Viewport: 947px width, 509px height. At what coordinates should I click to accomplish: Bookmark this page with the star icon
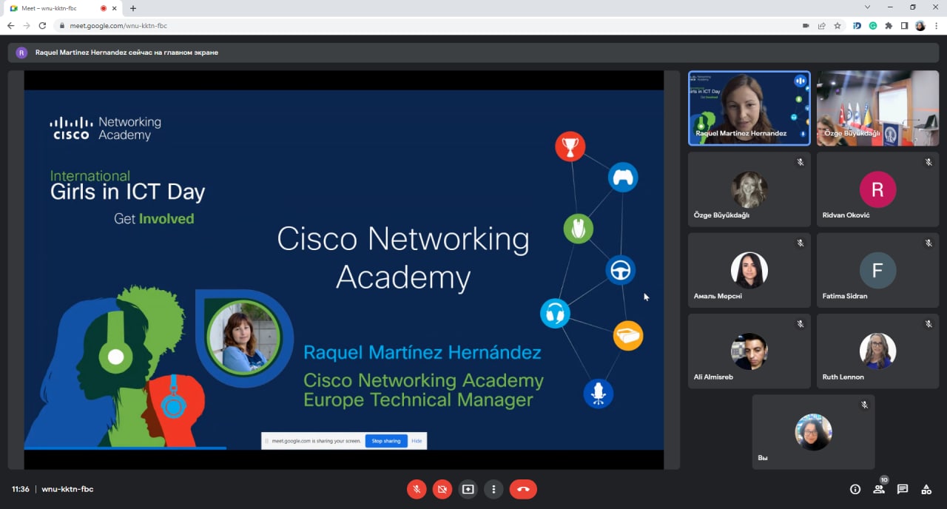coord(838,26)
